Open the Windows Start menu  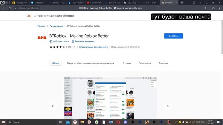point(3,122)
